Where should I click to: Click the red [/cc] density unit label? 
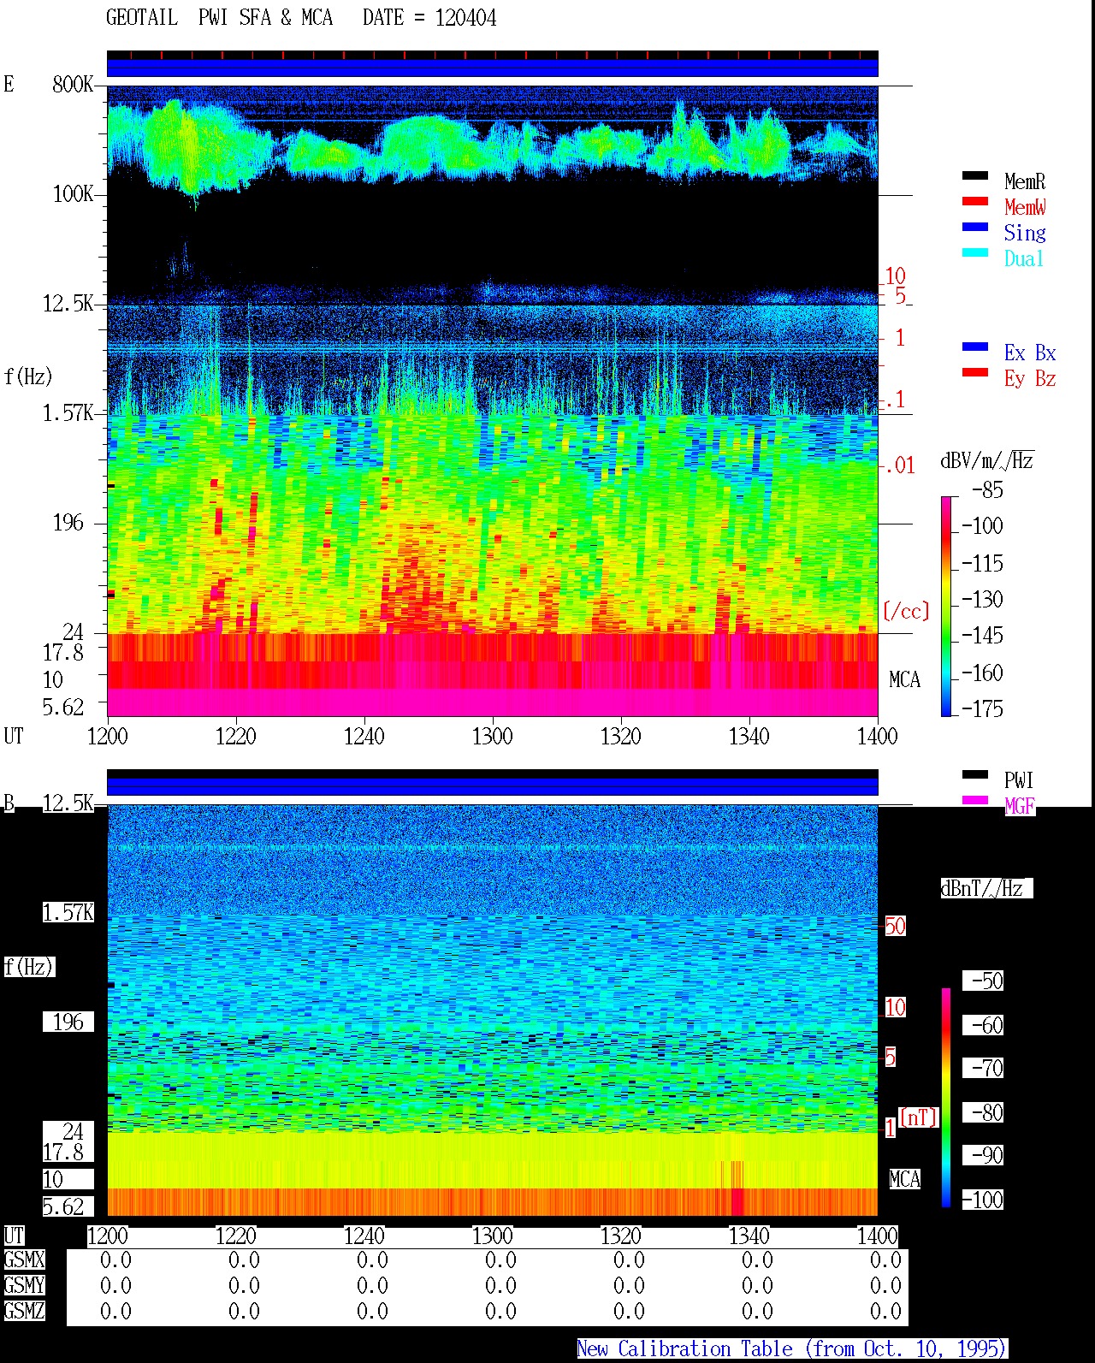point(906,611)
